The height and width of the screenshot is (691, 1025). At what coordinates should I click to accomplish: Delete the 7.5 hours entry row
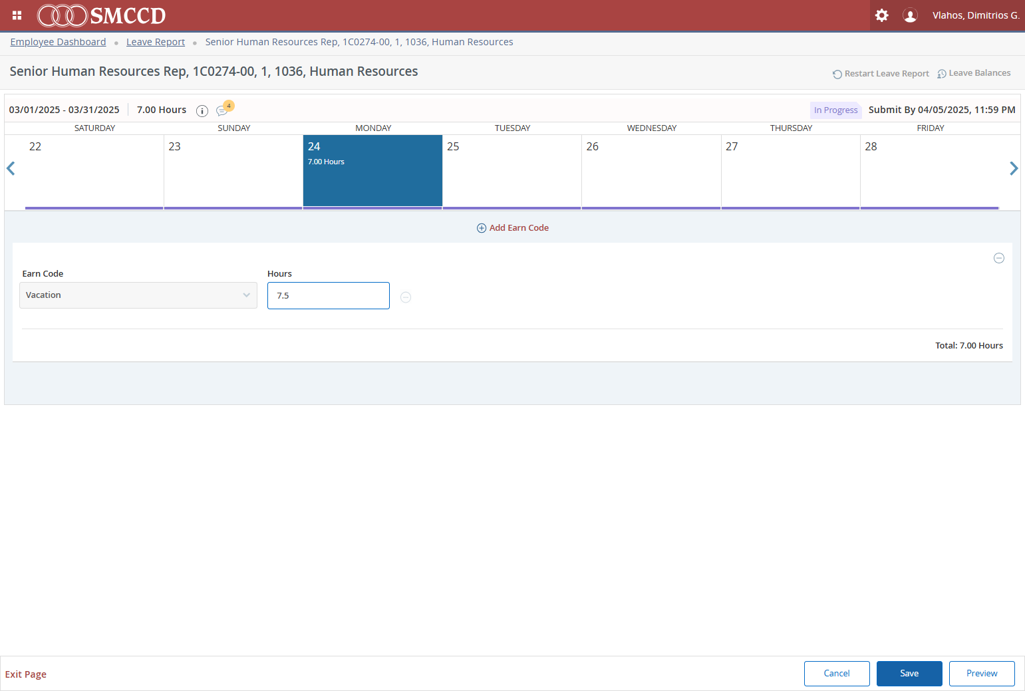tap(406, 297)
